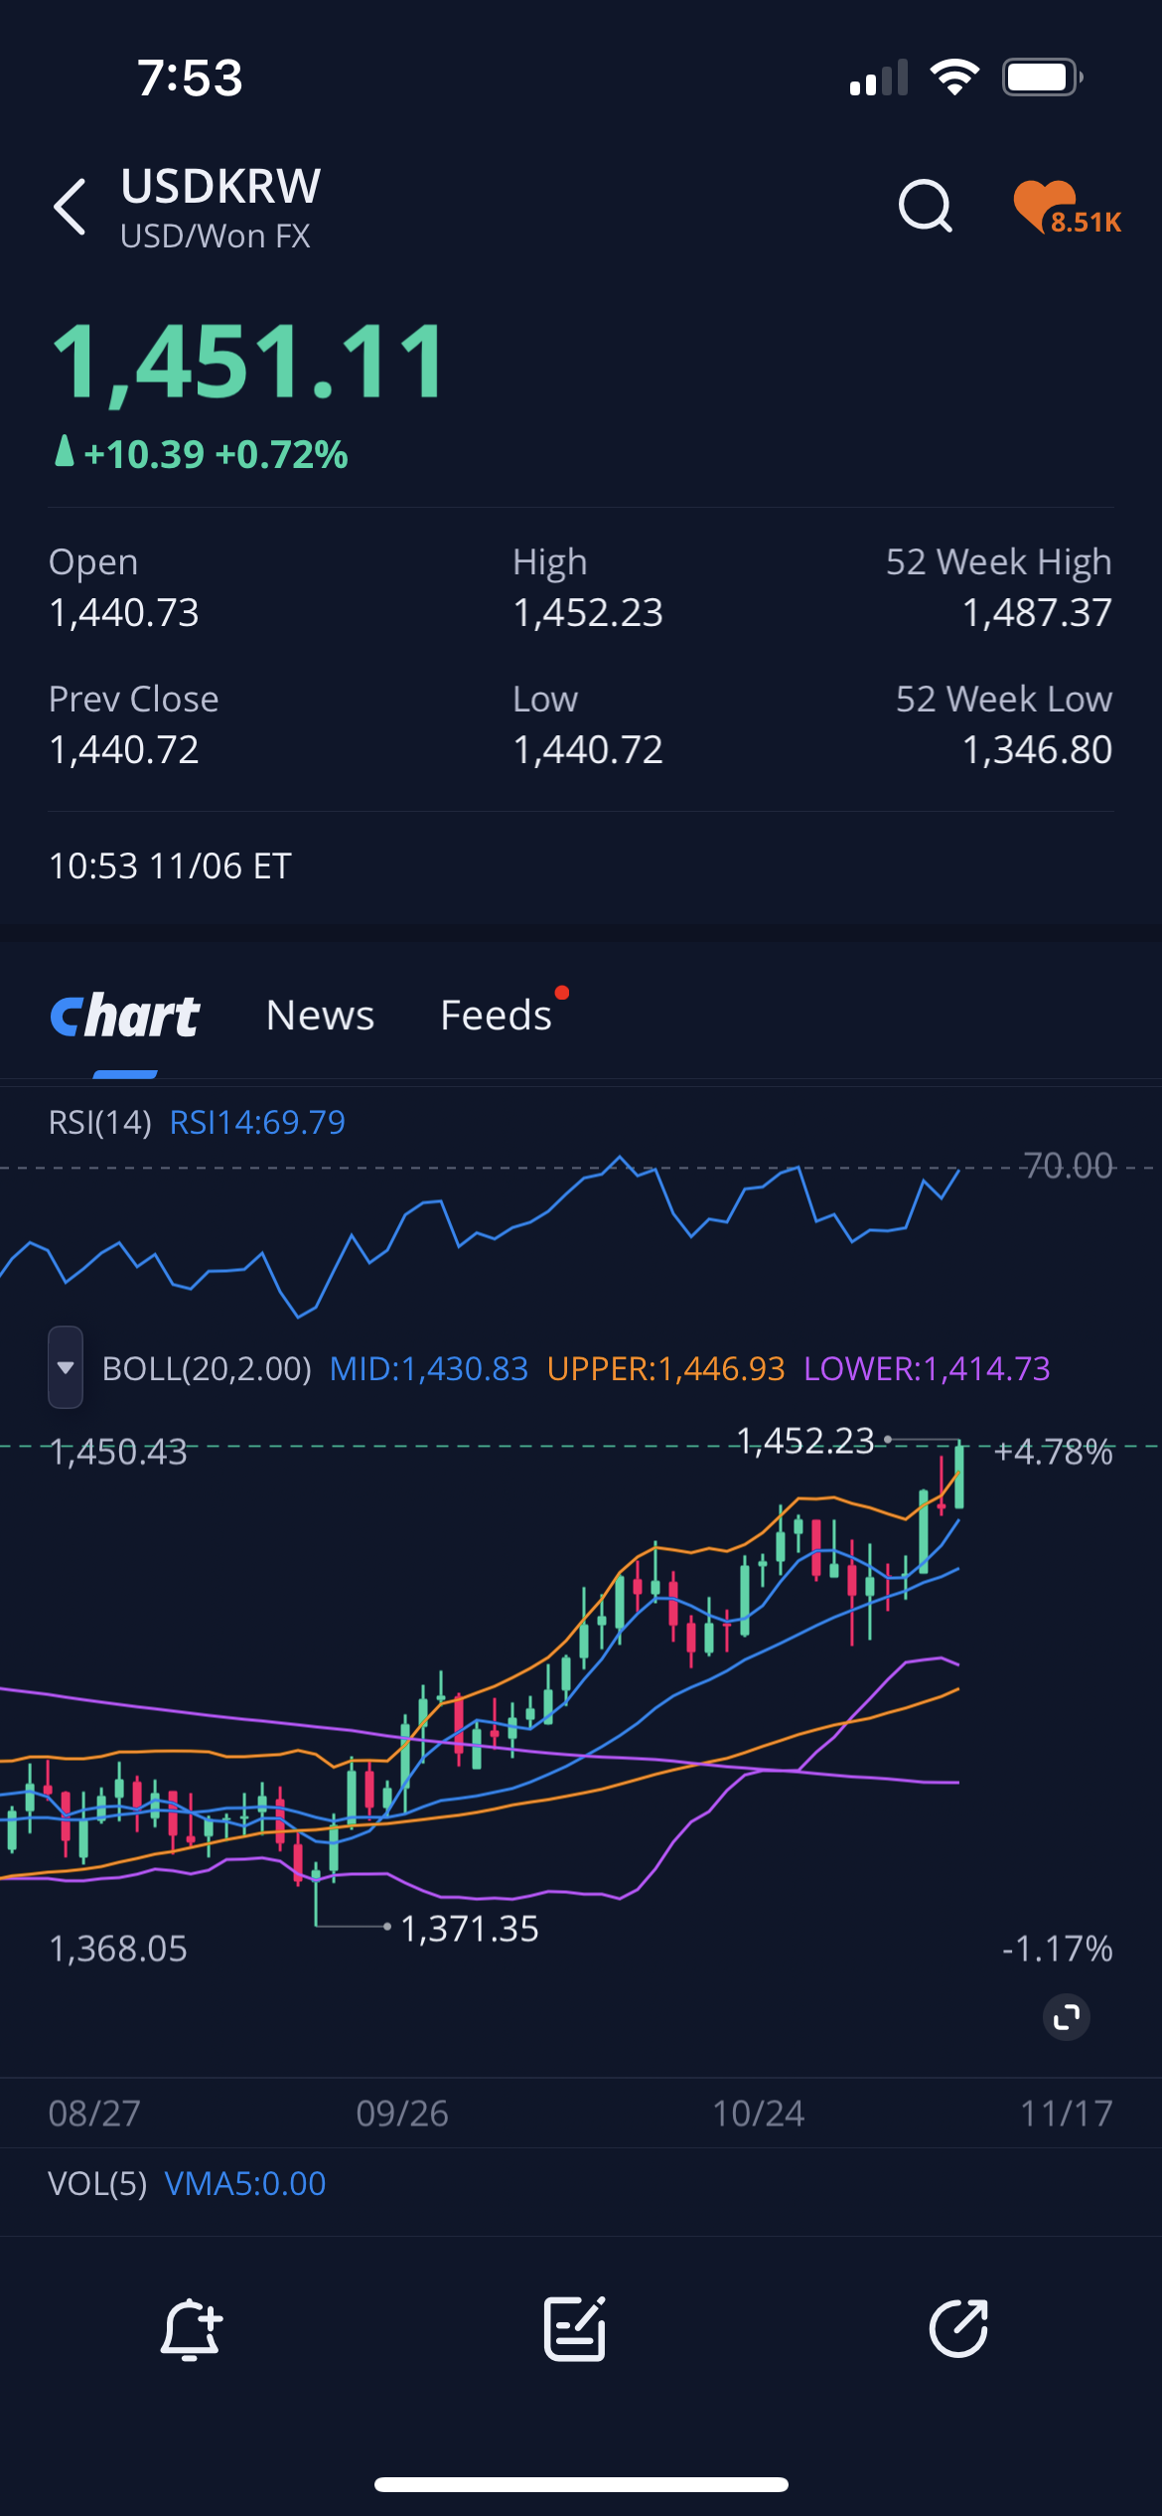The height and width of the screenshot is (2516, 1162).
Task: Switch to the News tab
Action: [320, 1016]
